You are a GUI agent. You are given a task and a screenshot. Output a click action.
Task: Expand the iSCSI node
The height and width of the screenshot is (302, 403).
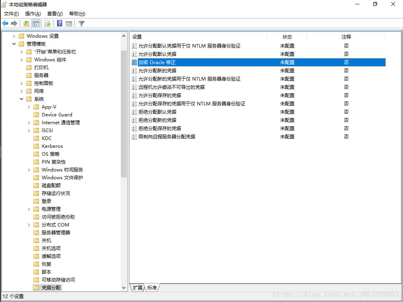point(29,131)
